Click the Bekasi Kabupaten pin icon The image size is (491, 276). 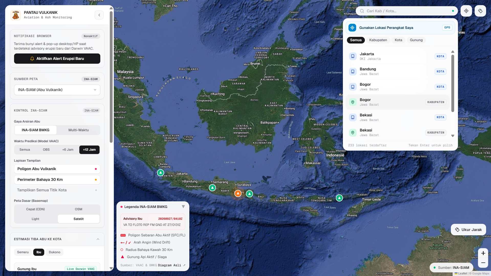[353, 133]
